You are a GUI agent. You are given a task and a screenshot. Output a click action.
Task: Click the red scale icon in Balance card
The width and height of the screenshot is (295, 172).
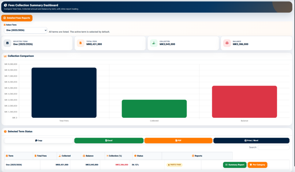pos(227,43)
